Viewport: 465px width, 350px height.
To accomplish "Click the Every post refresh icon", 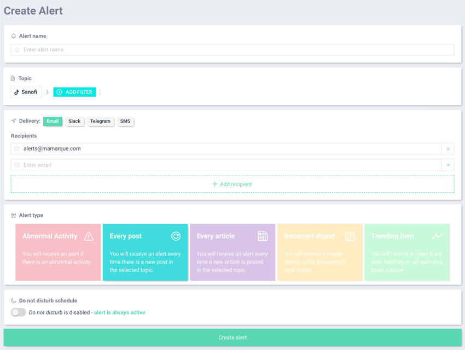I will 176,236.
